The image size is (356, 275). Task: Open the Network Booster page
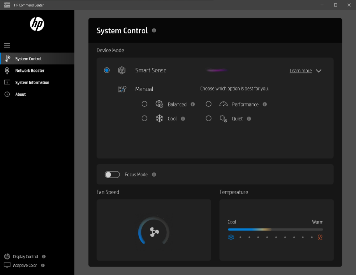(37, 71)
